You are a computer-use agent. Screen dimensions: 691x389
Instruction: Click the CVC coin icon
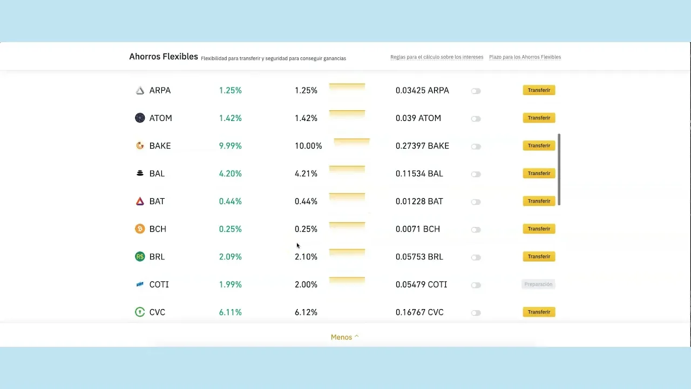140,312
